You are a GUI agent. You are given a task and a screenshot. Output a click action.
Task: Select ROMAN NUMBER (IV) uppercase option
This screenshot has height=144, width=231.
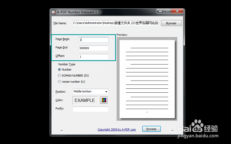tap(73, 76)
